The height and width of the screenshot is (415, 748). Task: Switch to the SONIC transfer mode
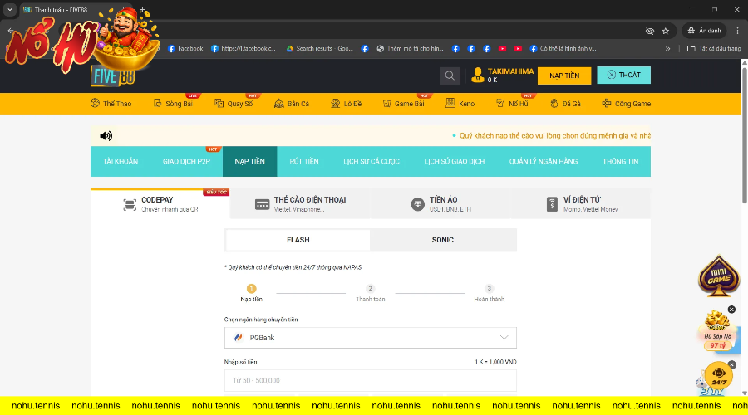[443, 240]
